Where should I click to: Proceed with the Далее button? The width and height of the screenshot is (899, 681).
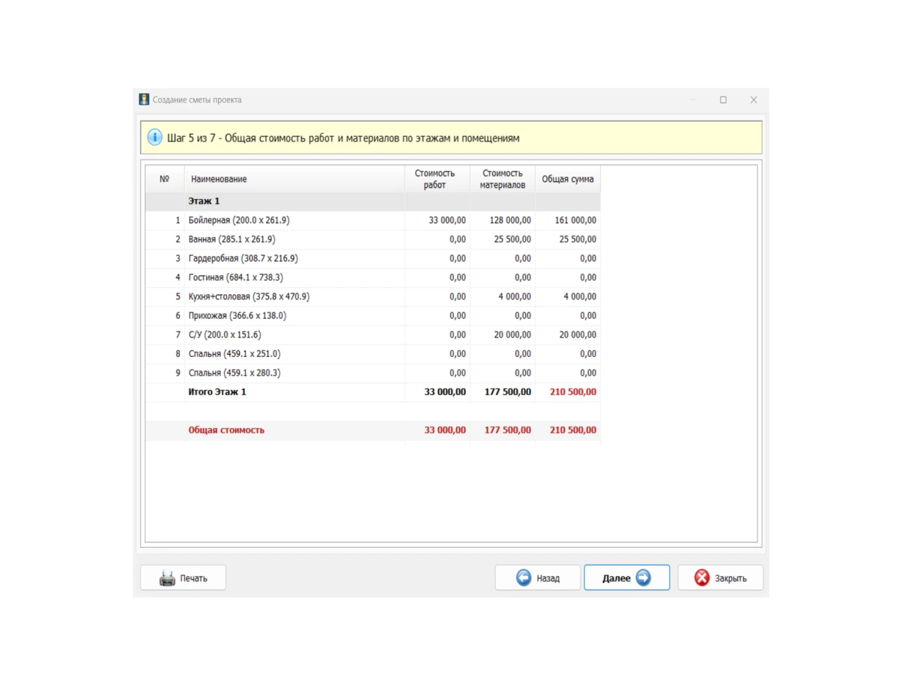point(627,578)
